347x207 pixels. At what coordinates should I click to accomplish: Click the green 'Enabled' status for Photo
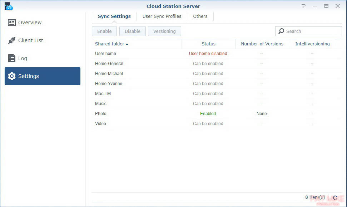click(208, 114)
